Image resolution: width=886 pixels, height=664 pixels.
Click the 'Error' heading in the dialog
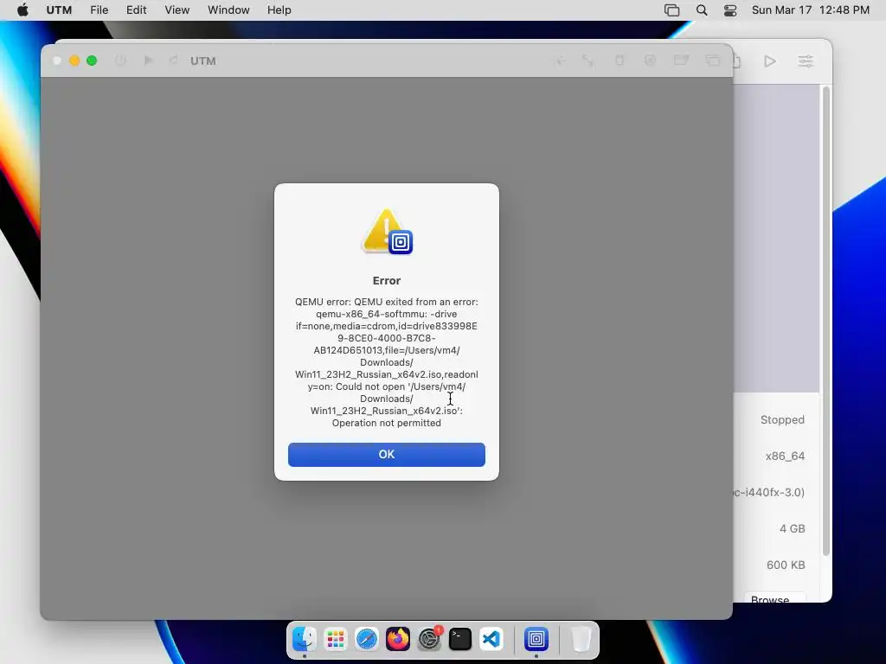(x=387, y=281)
